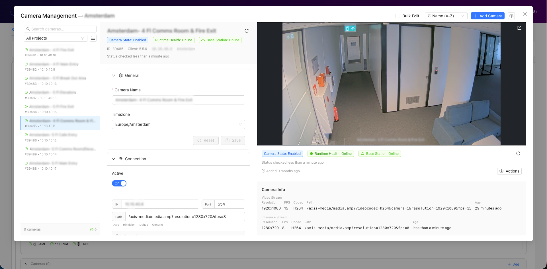Screen dimensions: 547x269
Task: Turn off the Active connection toggle
Action: pyautogui.click(x=119, y=183)
